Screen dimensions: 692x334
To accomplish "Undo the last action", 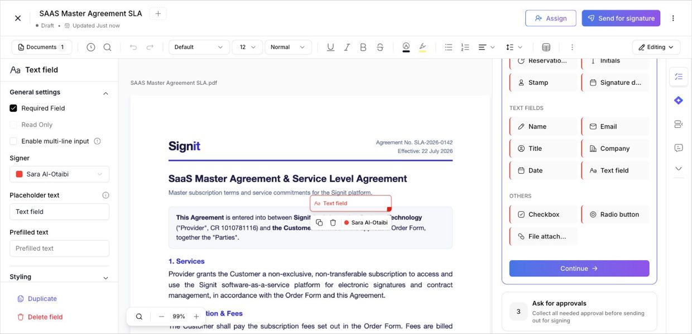I will point(133,47).
